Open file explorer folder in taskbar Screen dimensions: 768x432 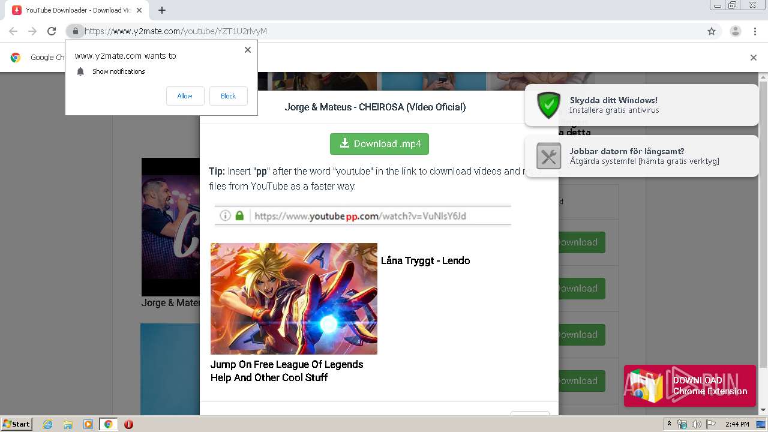pos(68,424)
